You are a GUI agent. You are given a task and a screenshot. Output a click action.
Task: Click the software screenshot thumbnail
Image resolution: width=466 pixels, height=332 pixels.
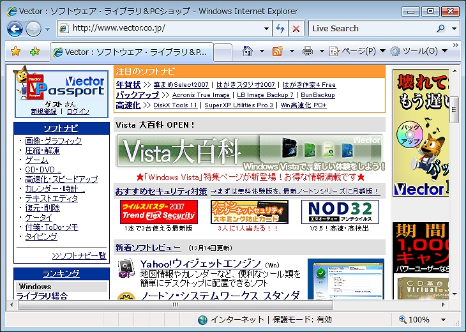346,279
